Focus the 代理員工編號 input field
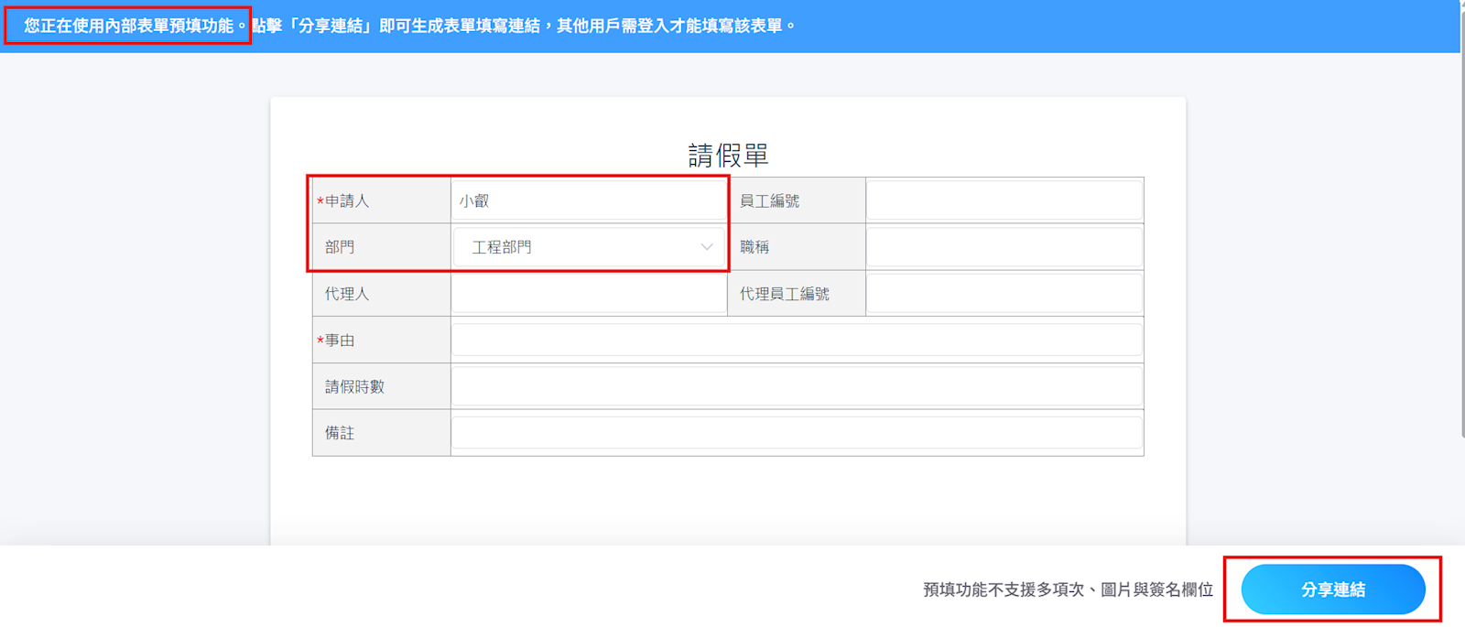The image size is (1465, 627). pos(1004,294)
